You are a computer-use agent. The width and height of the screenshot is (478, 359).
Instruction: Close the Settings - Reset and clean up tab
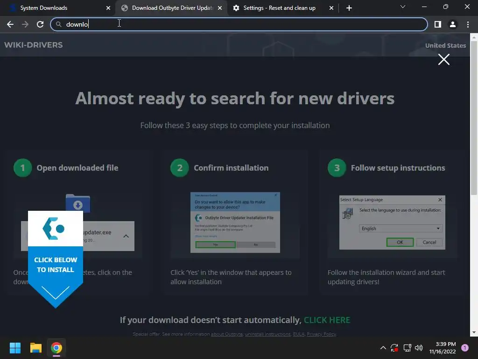click(x=331, y=8)
